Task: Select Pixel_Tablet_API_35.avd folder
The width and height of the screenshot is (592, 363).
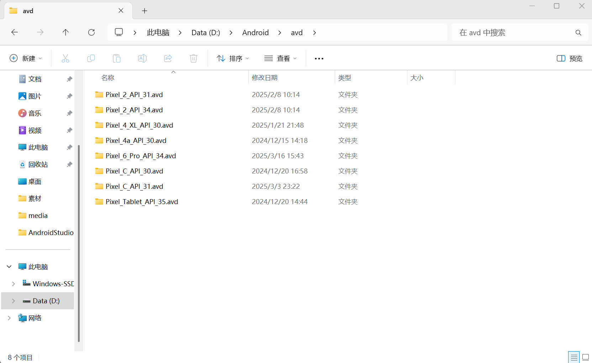Action: coord(142,202)
